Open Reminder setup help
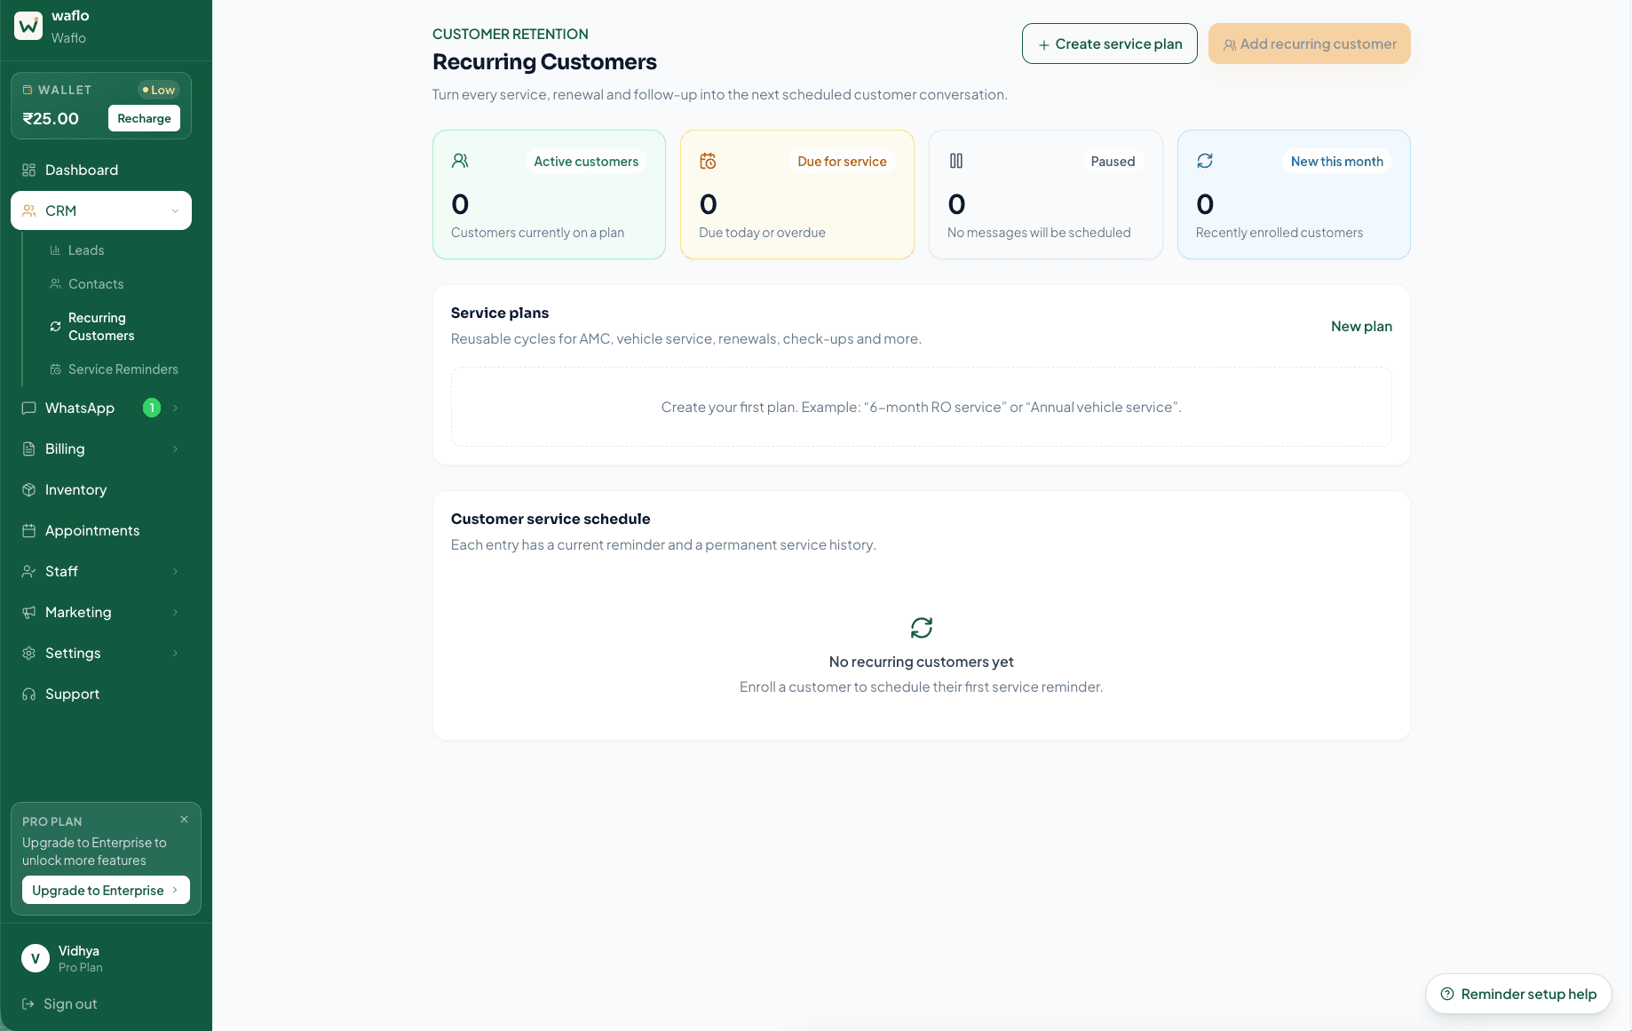The image size is (1632, 1031). [1518, 994]
